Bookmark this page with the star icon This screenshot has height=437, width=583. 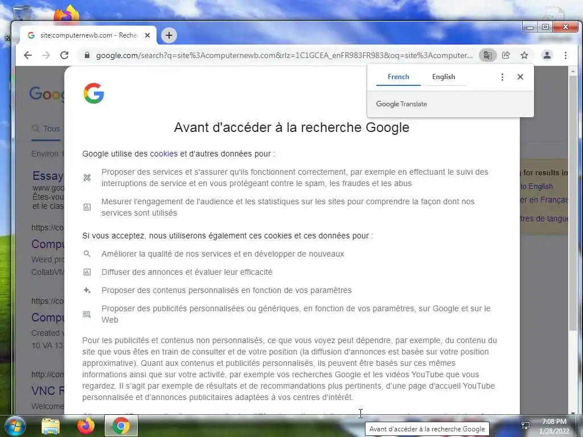tap(524, 55)
